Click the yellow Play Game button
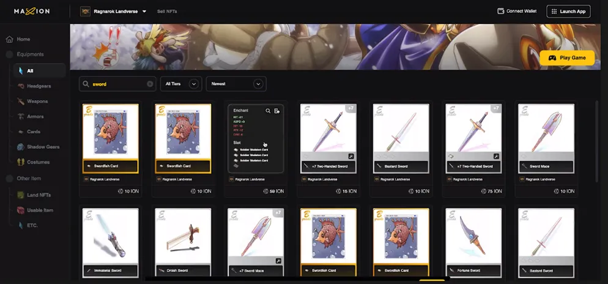Viewport: 608px width, 284px height. (x=567, y=58)
